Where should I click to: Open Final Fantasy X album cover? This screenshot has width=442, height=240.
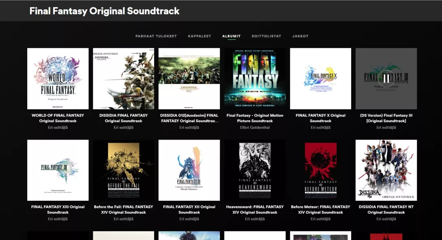pyautogui.click(x=320, y=79)
